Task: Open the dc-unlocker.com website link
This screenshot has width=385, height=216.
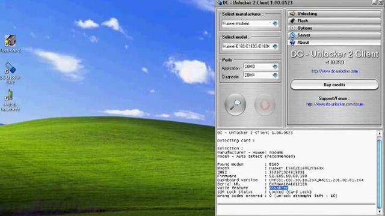Action: 334,71
